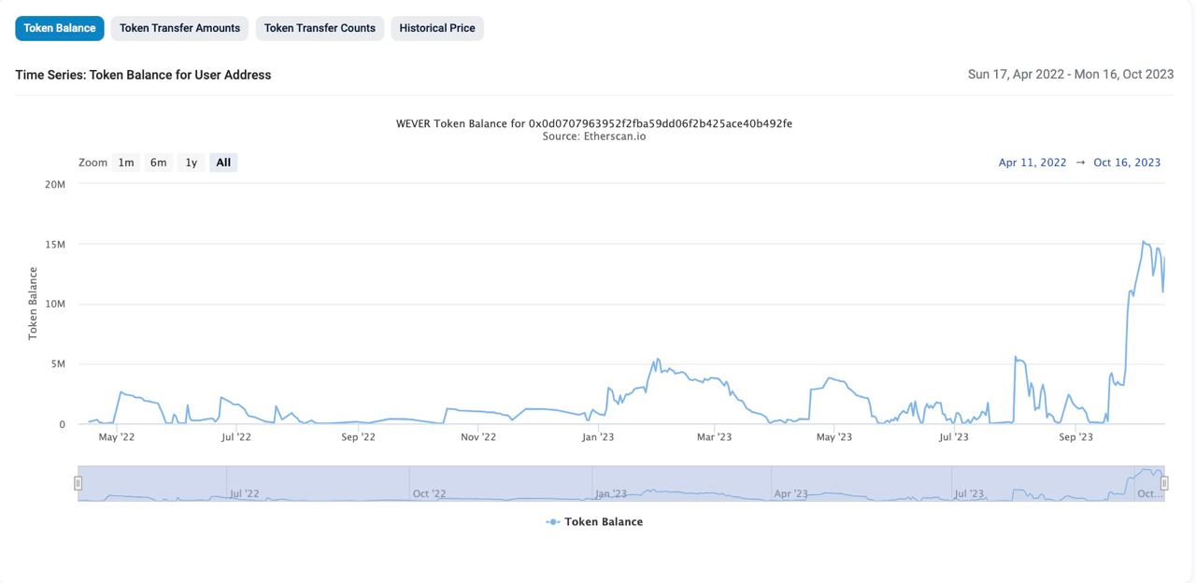
Task: Open the Token Transfer Amounts tab
Action: (x=179, y=28)
